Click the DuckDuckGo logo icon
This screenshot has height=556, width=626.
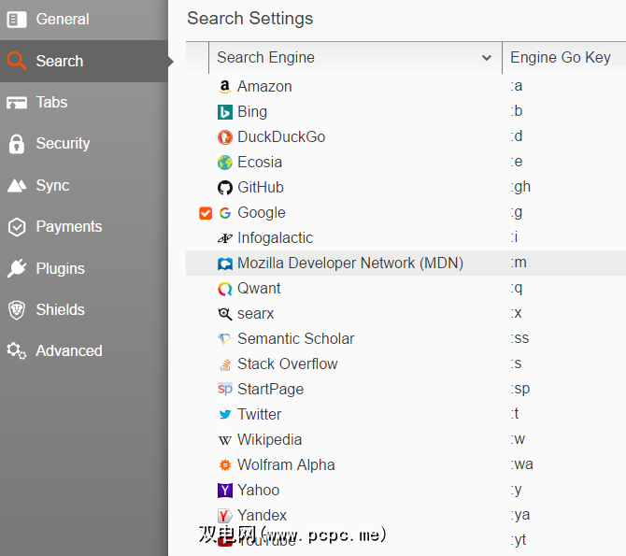pos(224,137)
